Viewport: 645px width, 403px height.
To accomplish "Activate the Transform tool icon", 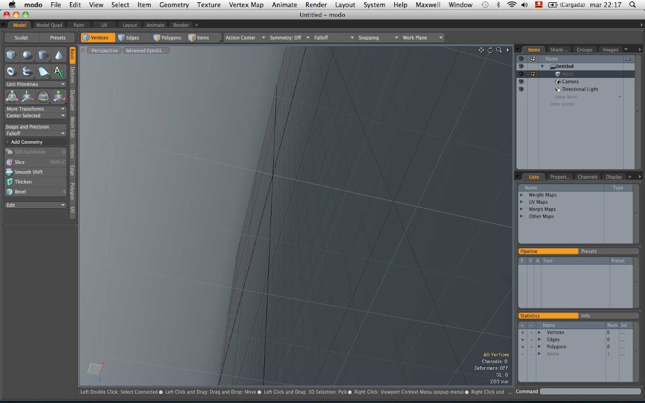I will (12, 97).
